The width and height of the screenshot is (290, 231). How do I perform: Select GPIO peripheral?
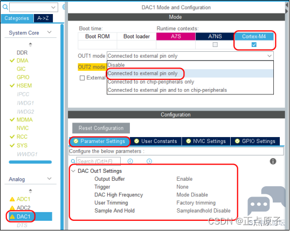pos(23,77)
